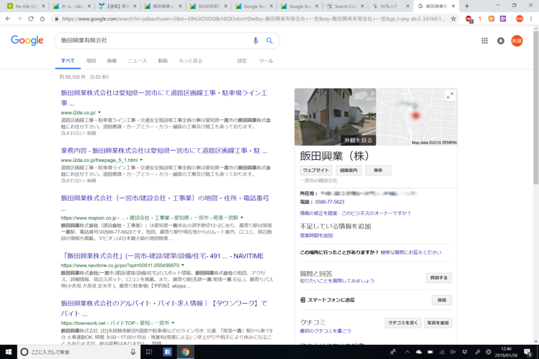Select the すべて tab
This screenshot has height=359, width=539.
click(x=68, y=61)
